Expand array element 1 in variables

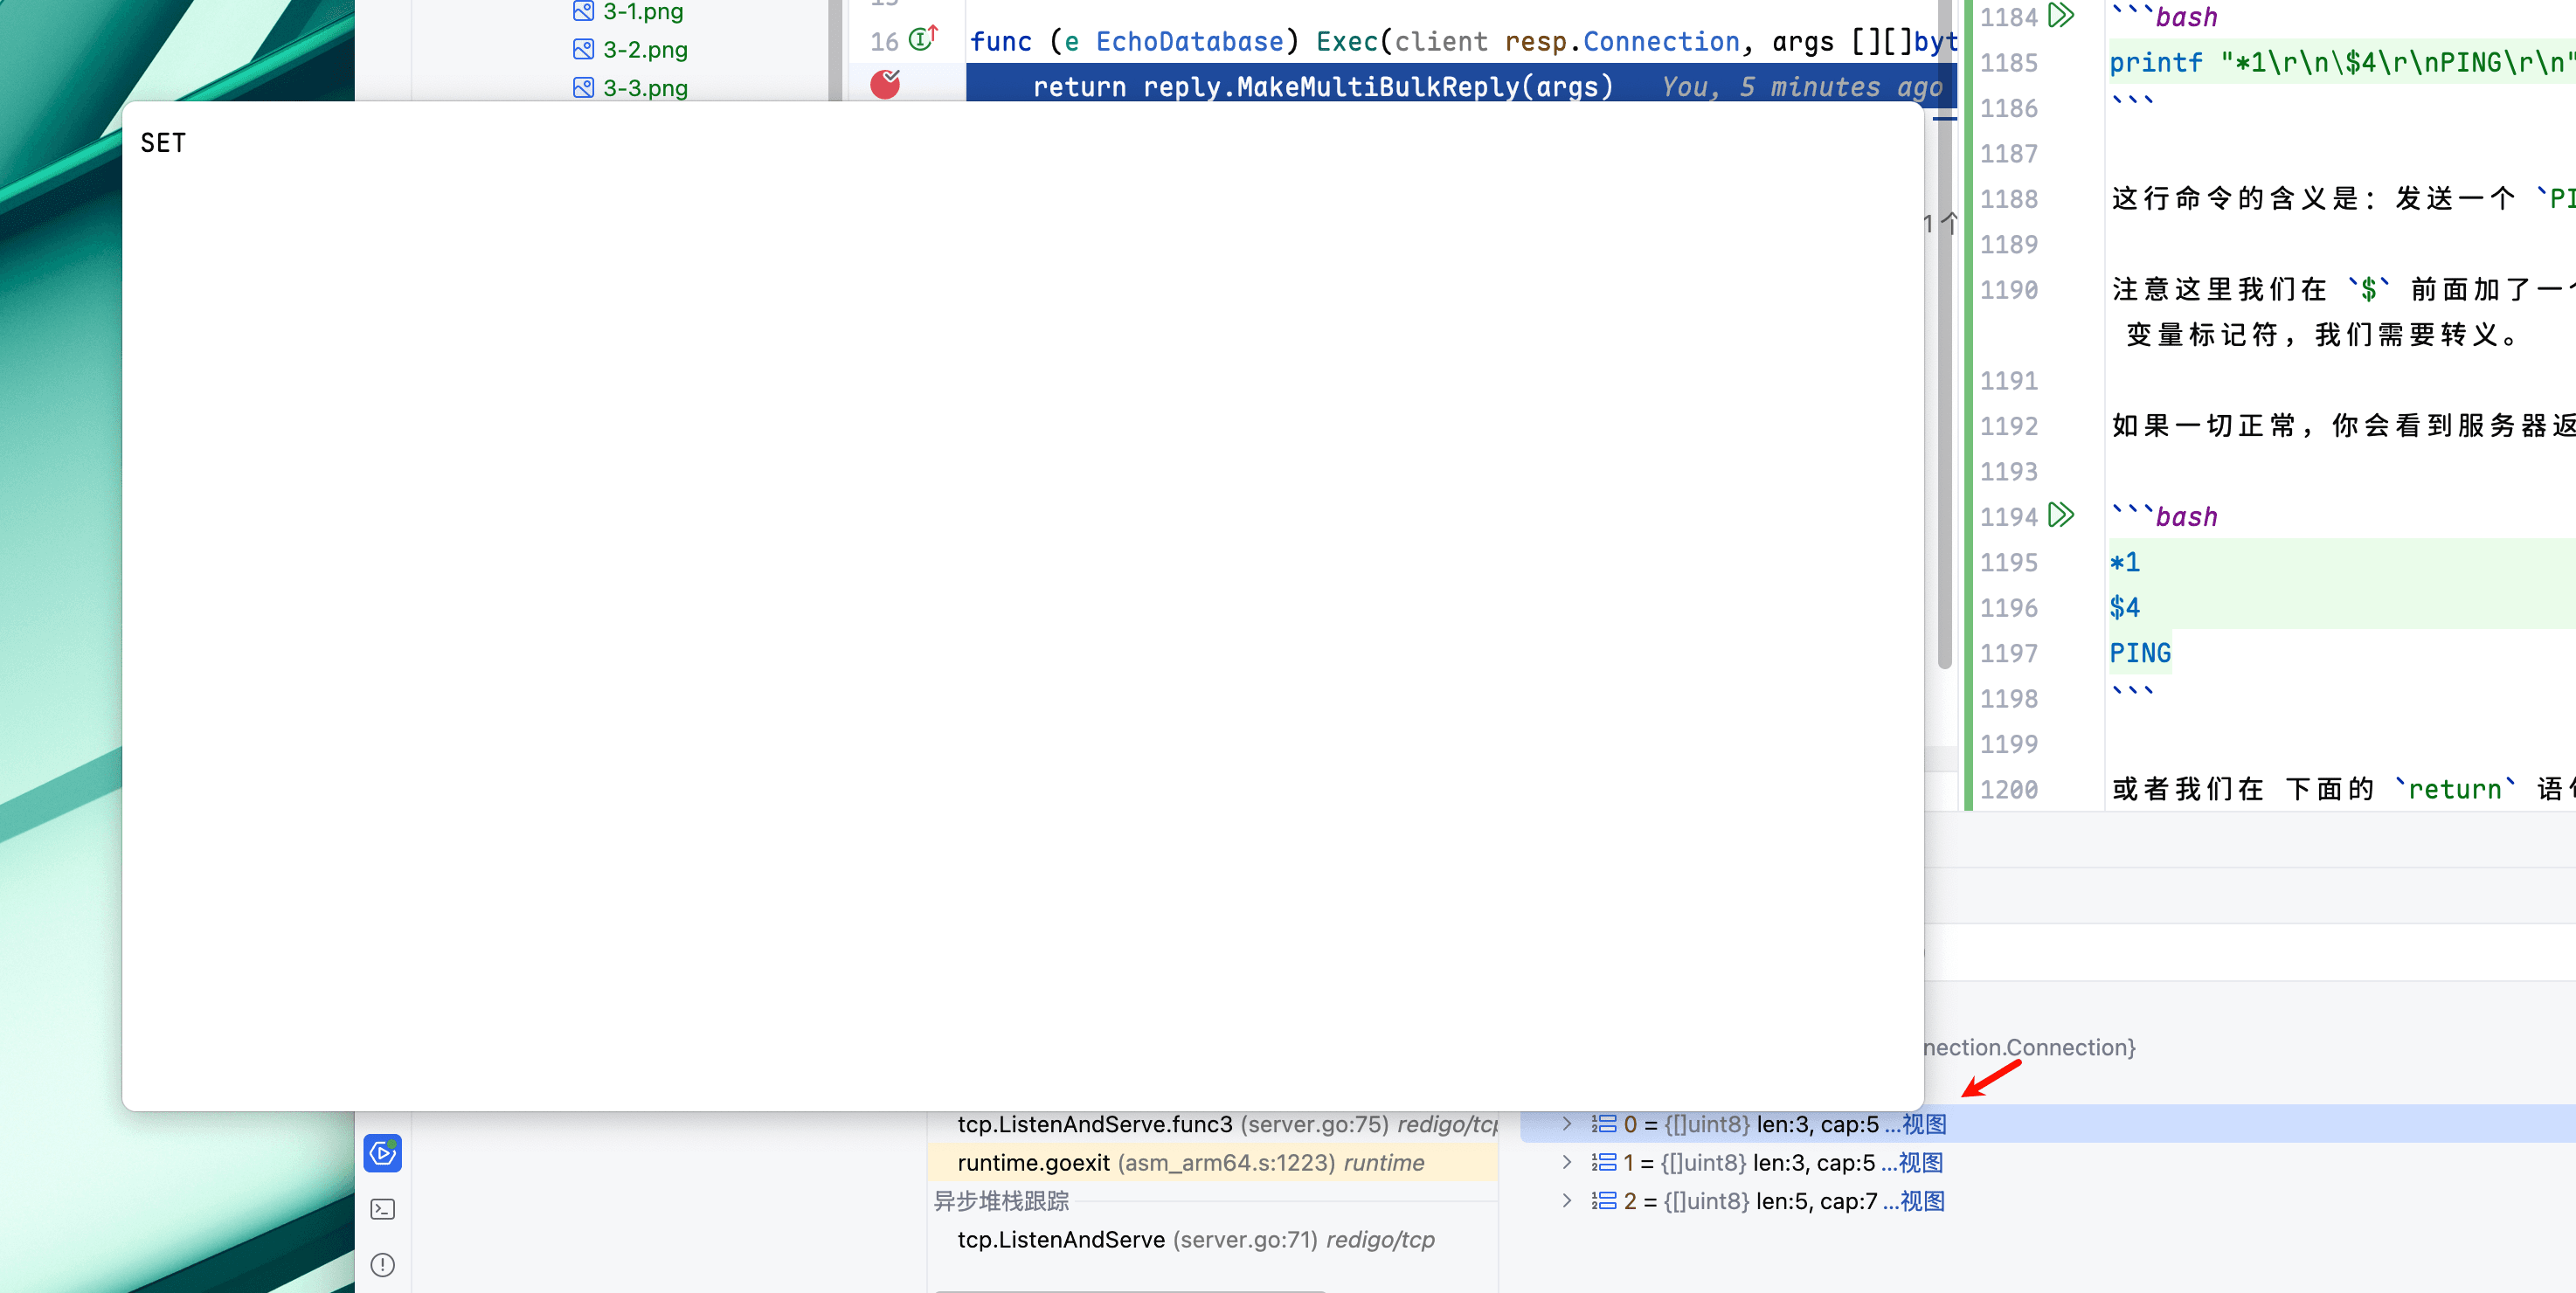tap(1567, 1162)
